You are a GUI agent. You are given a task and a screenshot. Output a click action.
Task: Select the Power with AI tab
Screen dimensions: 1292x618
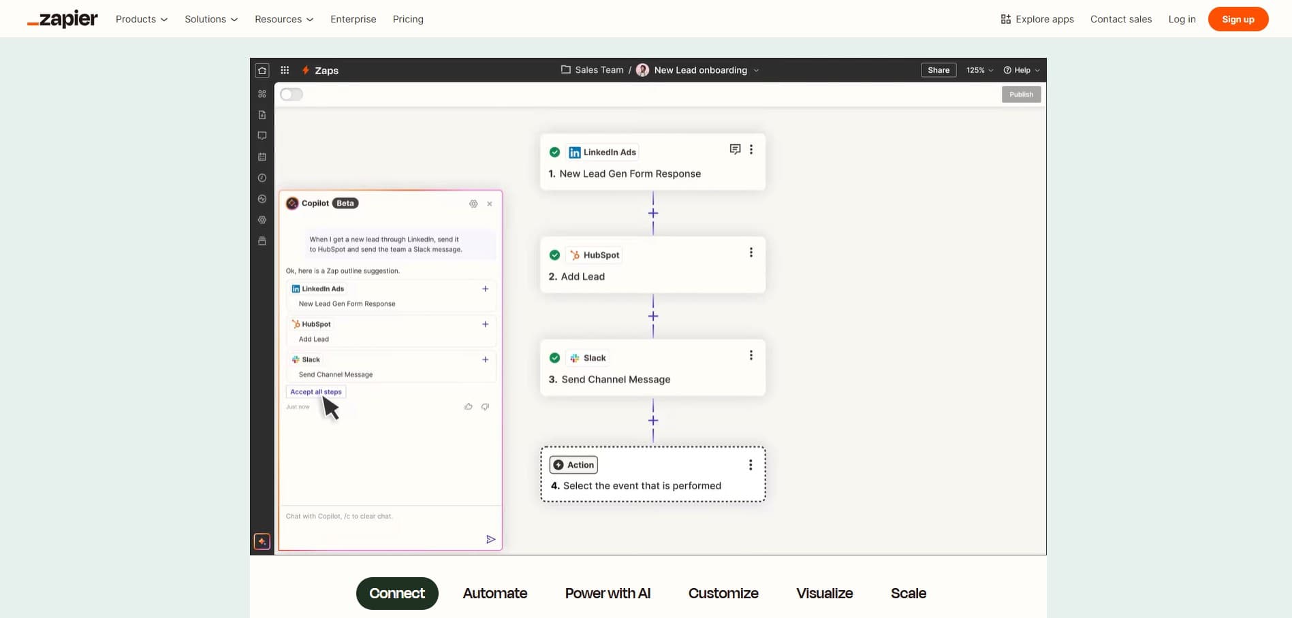[x=608, y=593]
